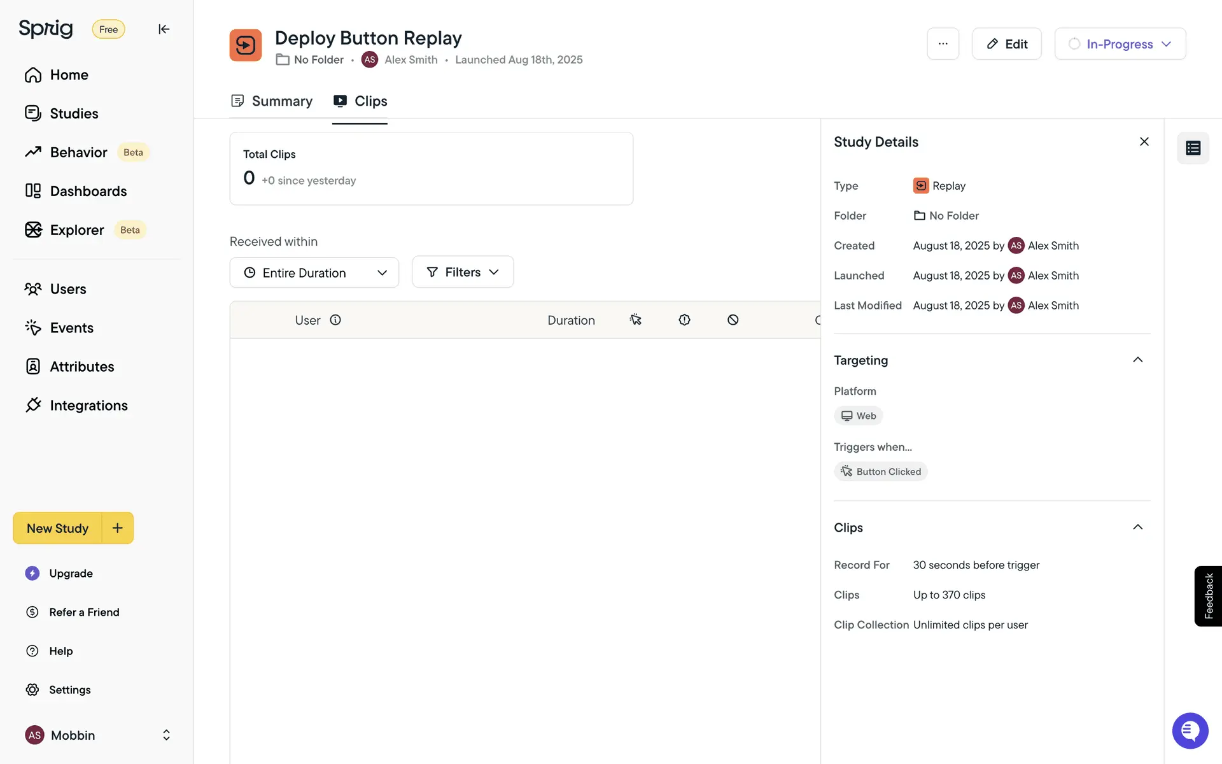Viewport: 1222px width, 764px height.
Task: Switch to the Summary tab
Action: tap(272, 101)
